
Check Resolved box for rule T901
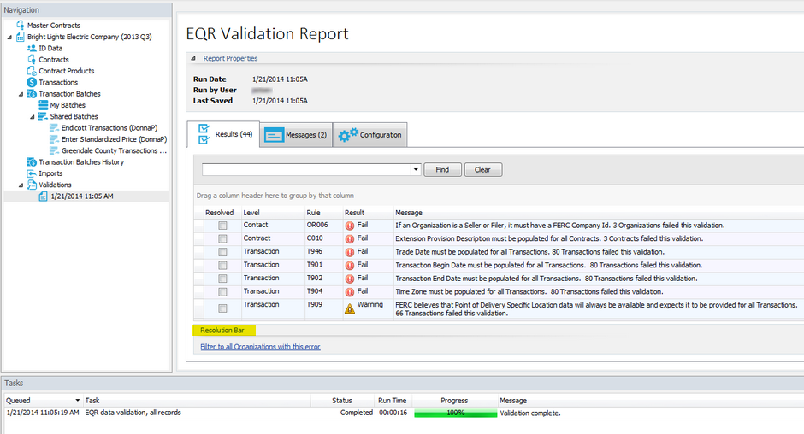(x=222, y=266)
